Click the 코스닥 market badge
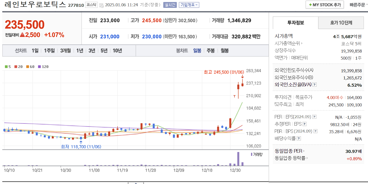368x184 pixels. pyautogui.click(x=91, y=5)
